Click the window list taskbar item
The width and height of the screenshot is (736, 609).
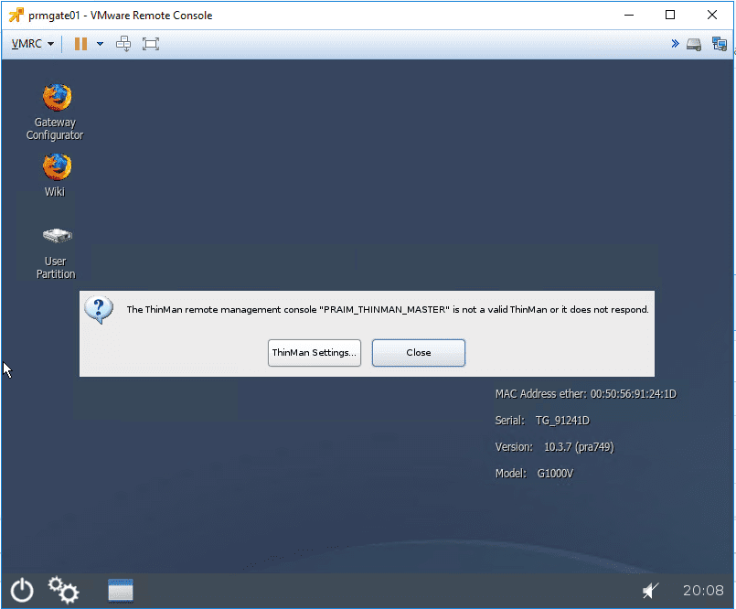tap(120, 590)
